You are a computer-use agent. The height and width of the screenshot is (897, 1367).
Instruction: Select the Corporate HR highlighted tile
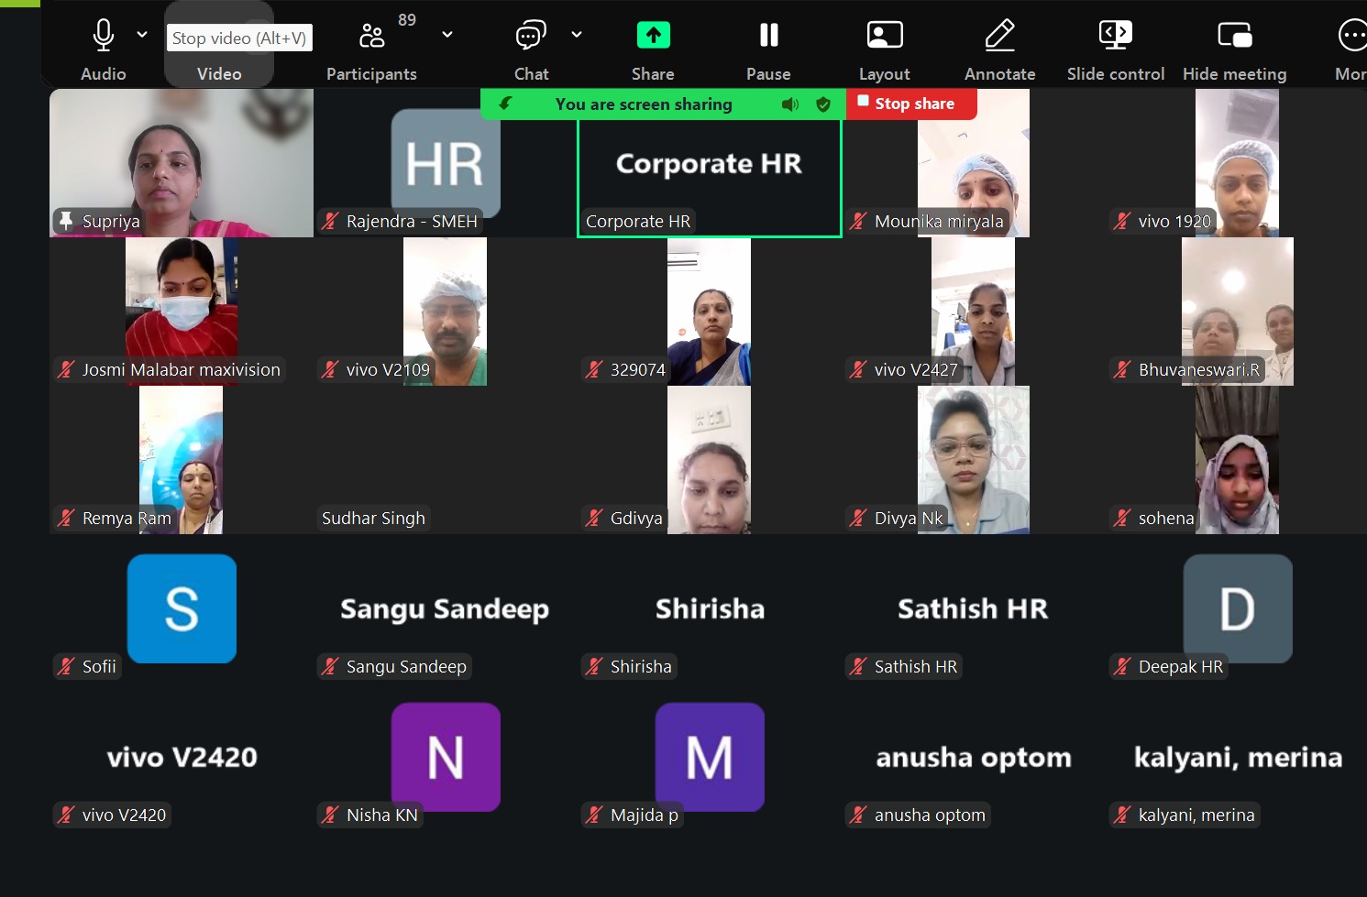tap(709, 174)
